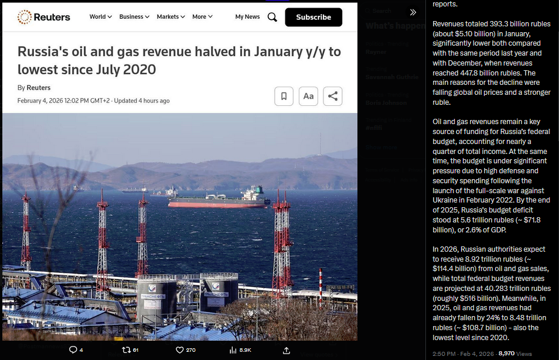This screenshot has height=360, width=559.
Task: Open the Aa text size control
Action: tap(308, 96)
